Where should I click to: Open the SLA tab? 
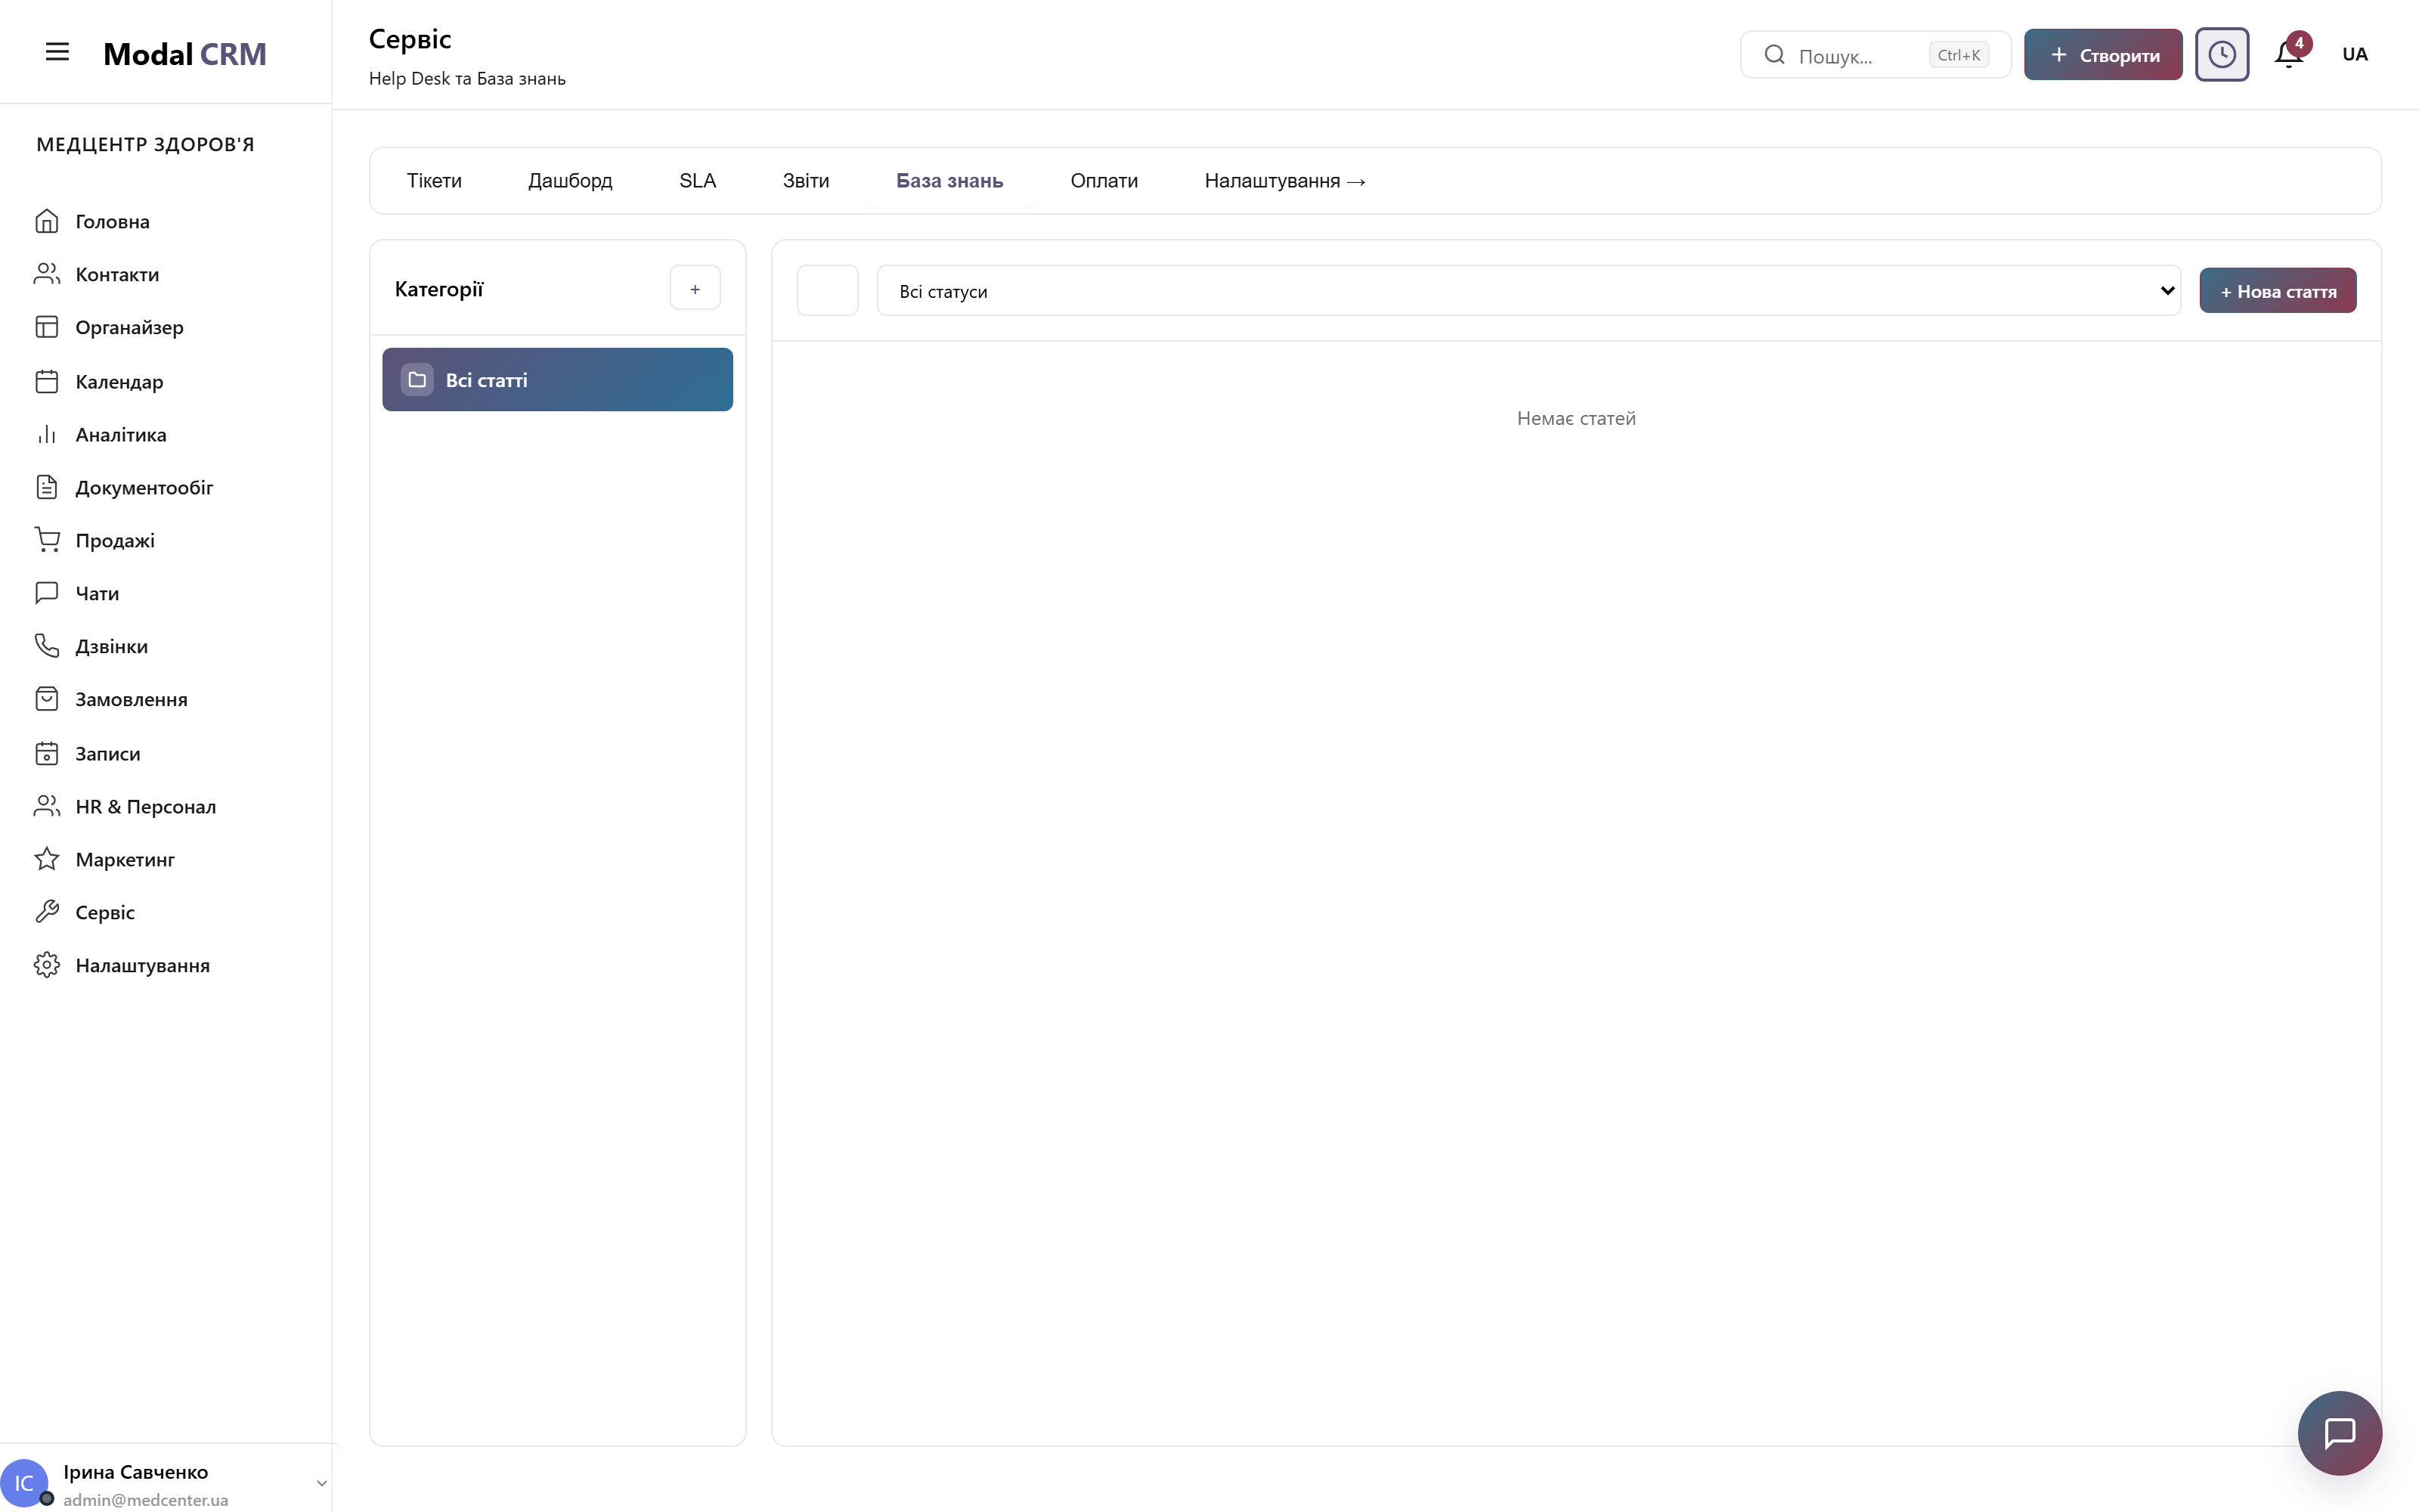[x=698, y=180]
